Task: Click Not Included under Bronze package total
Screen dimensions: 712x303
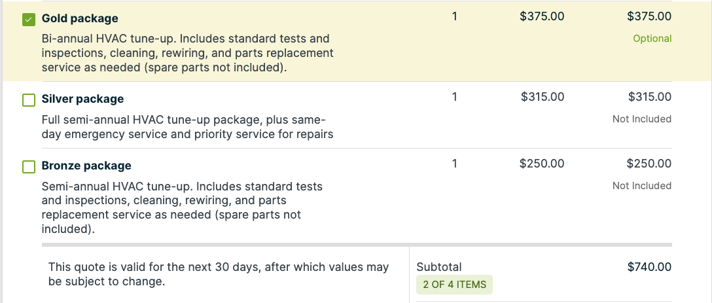Action: pyautogui.click(x=641, y=186)
